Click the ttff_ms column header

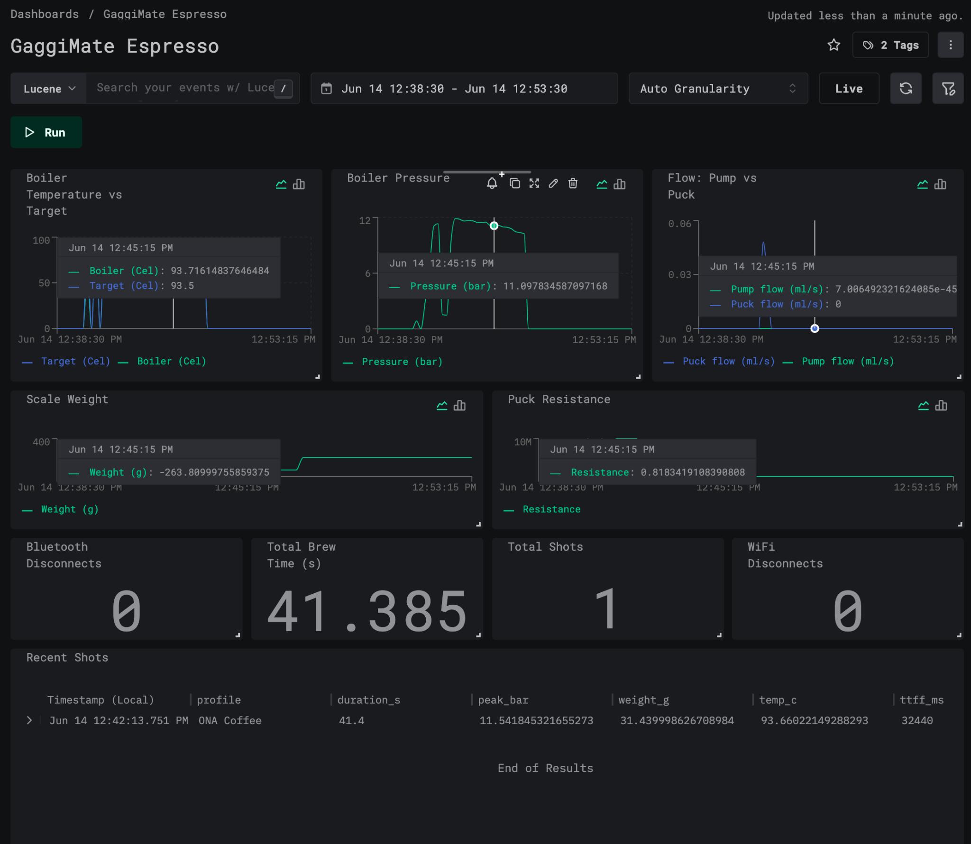[x=922, y=700]
